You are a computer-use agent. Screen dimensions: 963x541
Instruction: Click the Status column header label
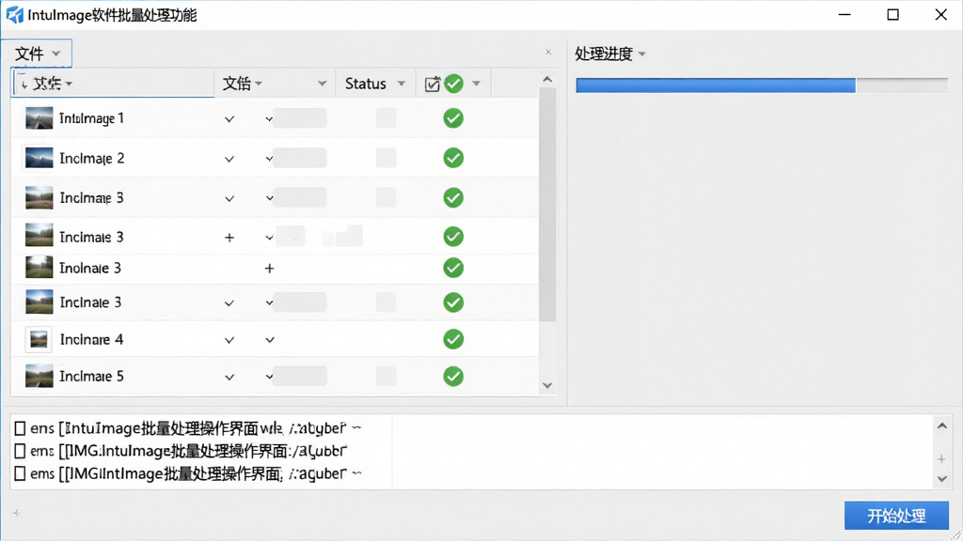point(366,84)
